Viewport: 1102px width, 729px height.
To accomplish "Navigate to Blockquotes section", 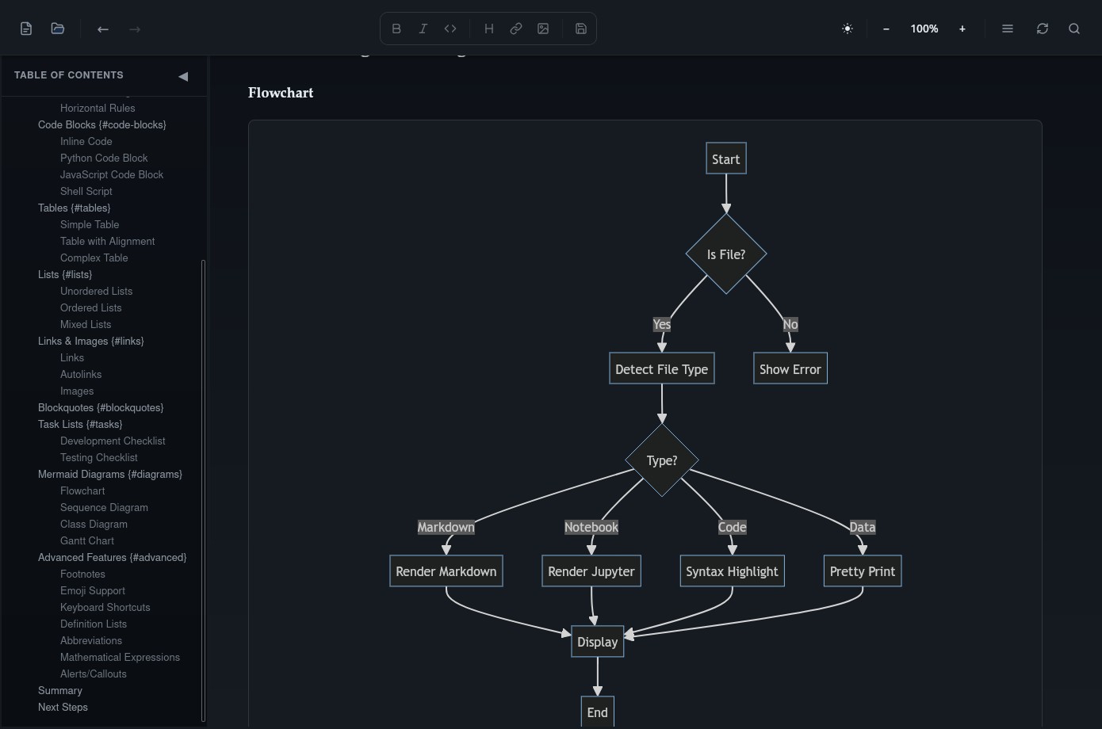I will click(101, 407).
